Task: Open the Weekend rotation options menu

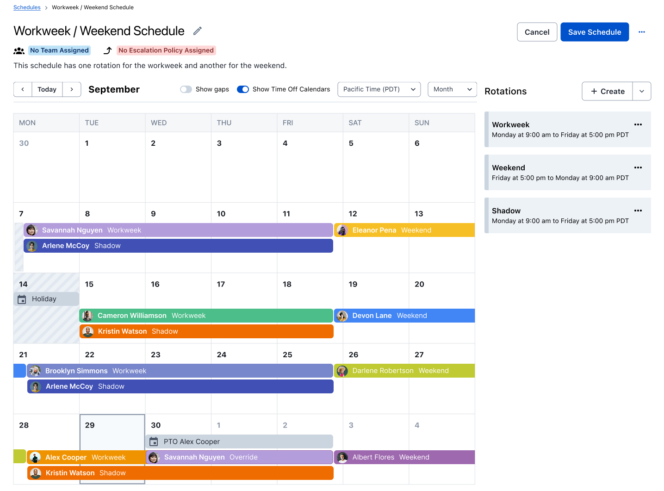Action: [638, 168]
